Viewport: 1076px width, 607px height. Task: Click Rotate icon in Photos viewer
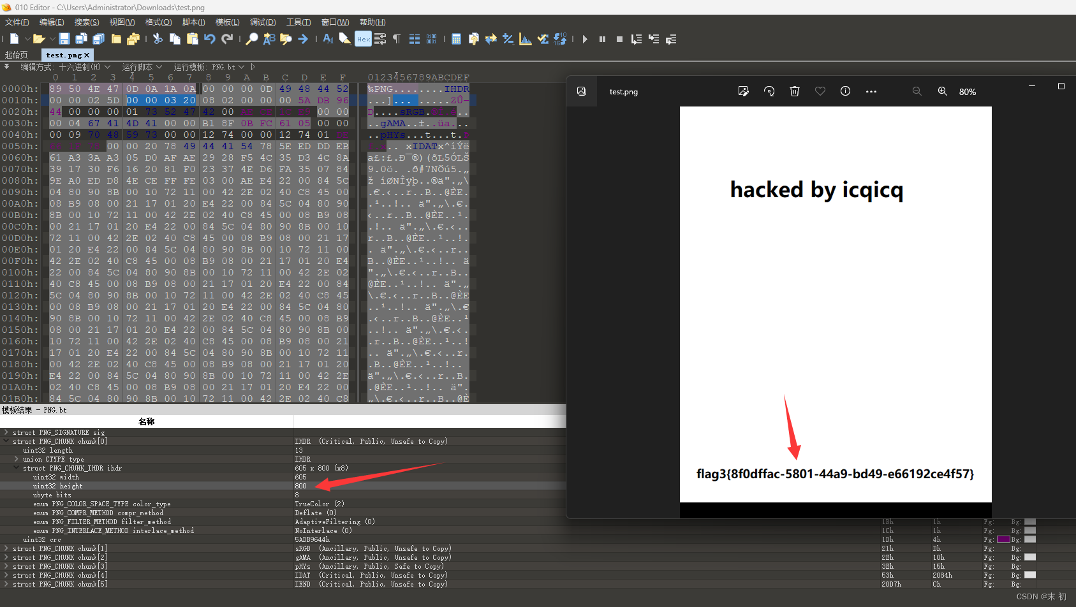[769, 91]
